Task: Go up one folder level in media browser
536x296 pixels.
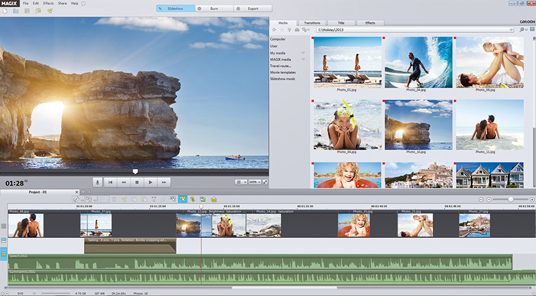Action: [290, 30]
